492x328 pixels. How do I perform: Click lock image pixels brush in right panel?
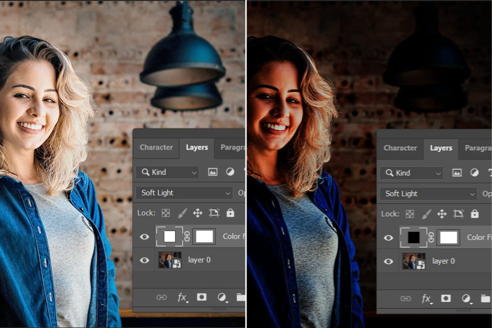(426, 214)
